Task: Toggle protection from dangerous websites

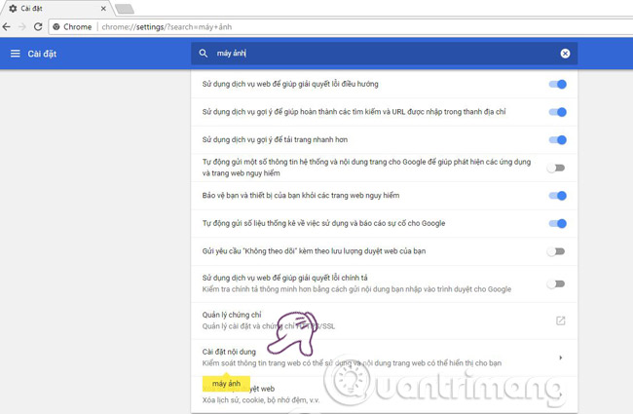Action: pyautogui.click(x=557, y=196)
